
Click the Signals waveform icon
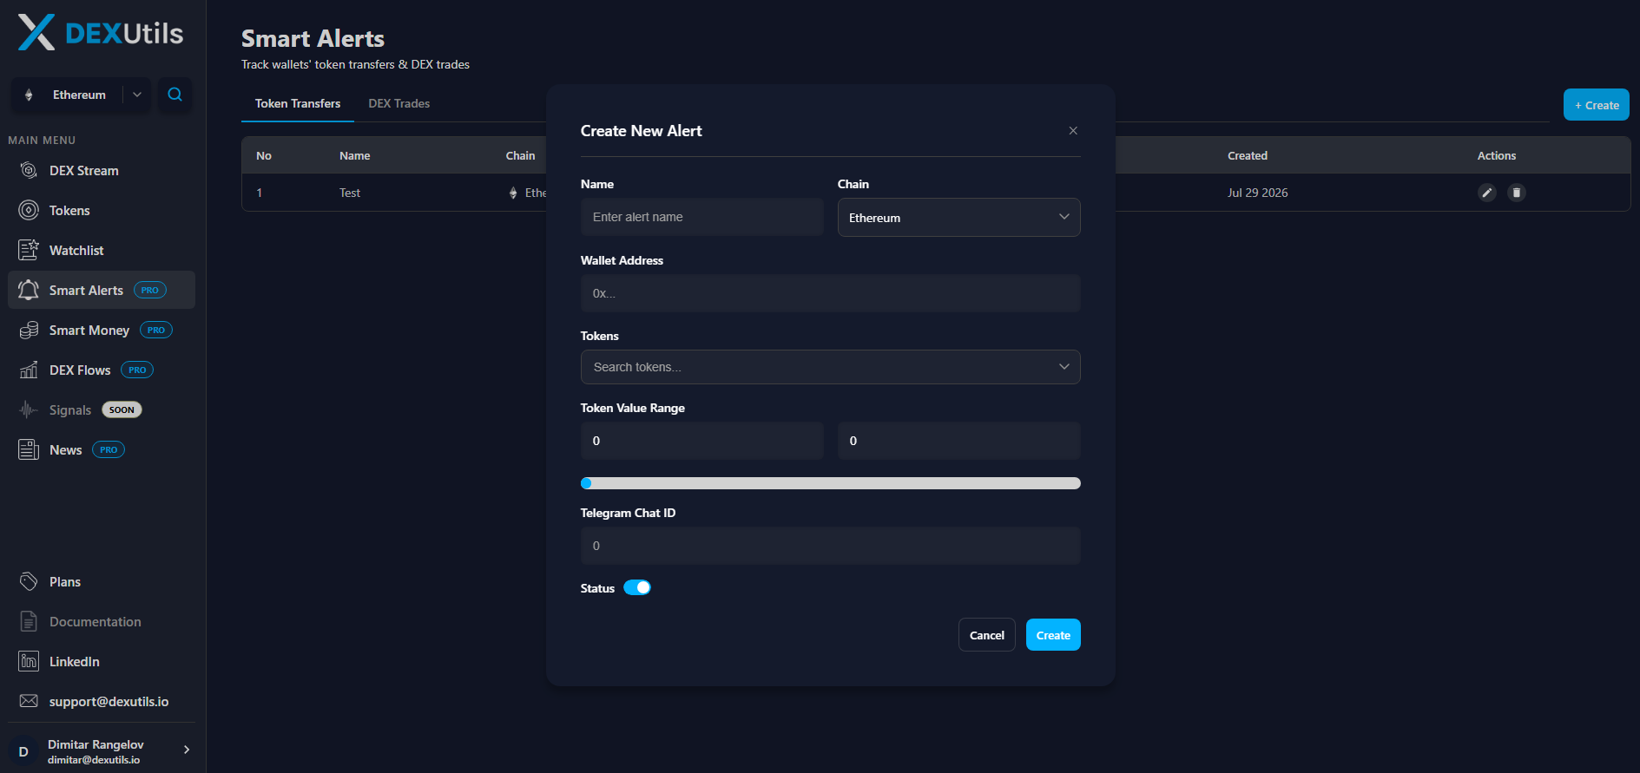[29, 409]
